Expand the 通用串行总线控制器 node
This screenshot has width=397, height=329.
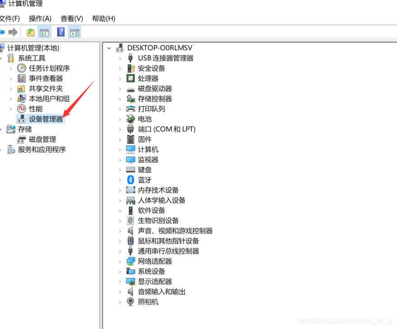tap(120, 251)
